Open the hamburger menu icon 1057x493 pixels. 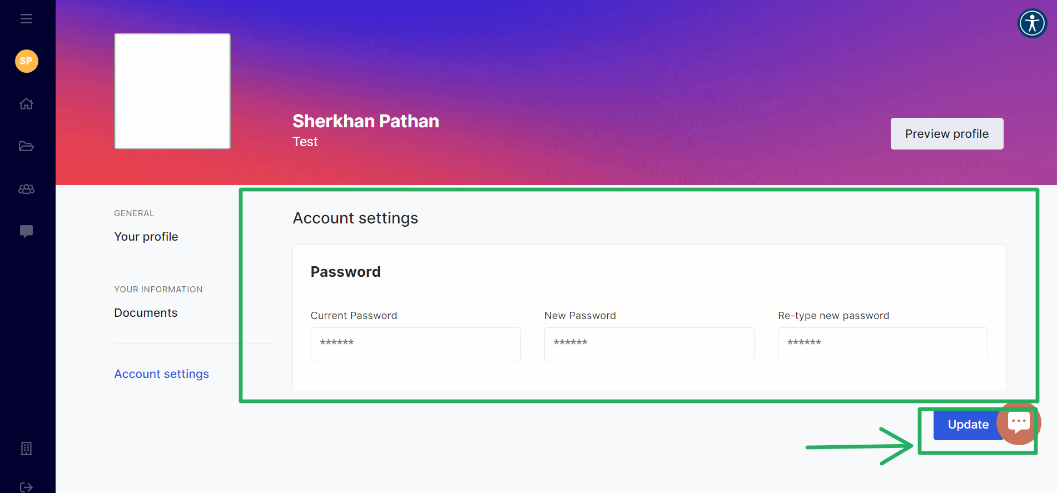pyautogui.click(x=26, y=19)
